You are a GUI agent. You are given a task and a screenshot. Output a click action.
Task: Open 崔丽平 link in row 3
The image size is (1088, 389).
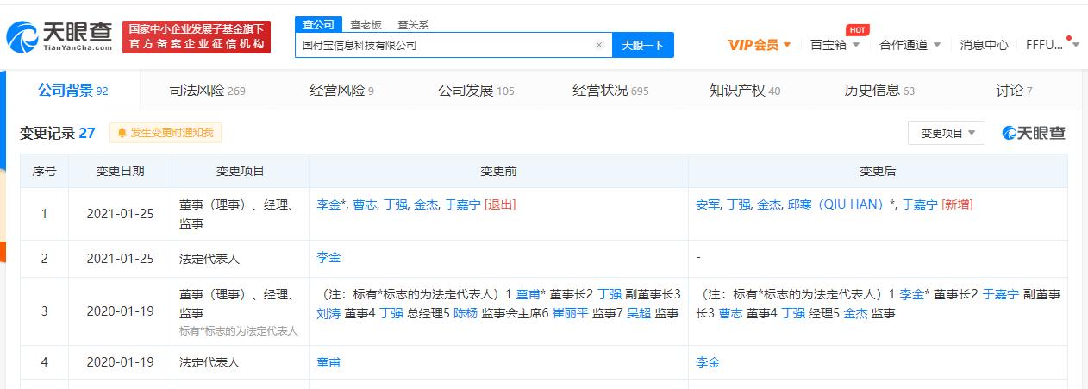pos(571,313)
